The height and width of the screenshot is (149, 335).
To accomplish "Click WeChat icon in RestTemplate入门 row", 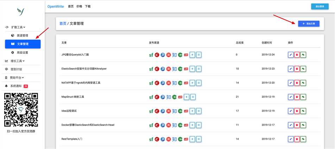I will pyautogui.click(x=303, y=139).
